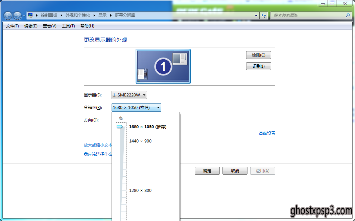The image size is (355, 221).
Task: Click the control panel icon in address bar
Action: click(x=30, y=15)
